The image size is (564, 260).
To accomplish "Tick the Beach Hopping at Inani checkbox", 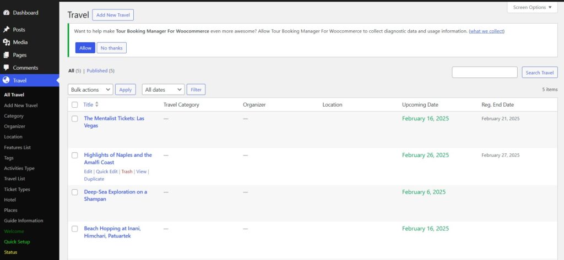I will pyautogui.click(x=74, y=229).
